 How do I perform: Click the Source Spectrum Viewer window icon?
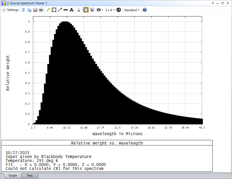pos(3,3)
